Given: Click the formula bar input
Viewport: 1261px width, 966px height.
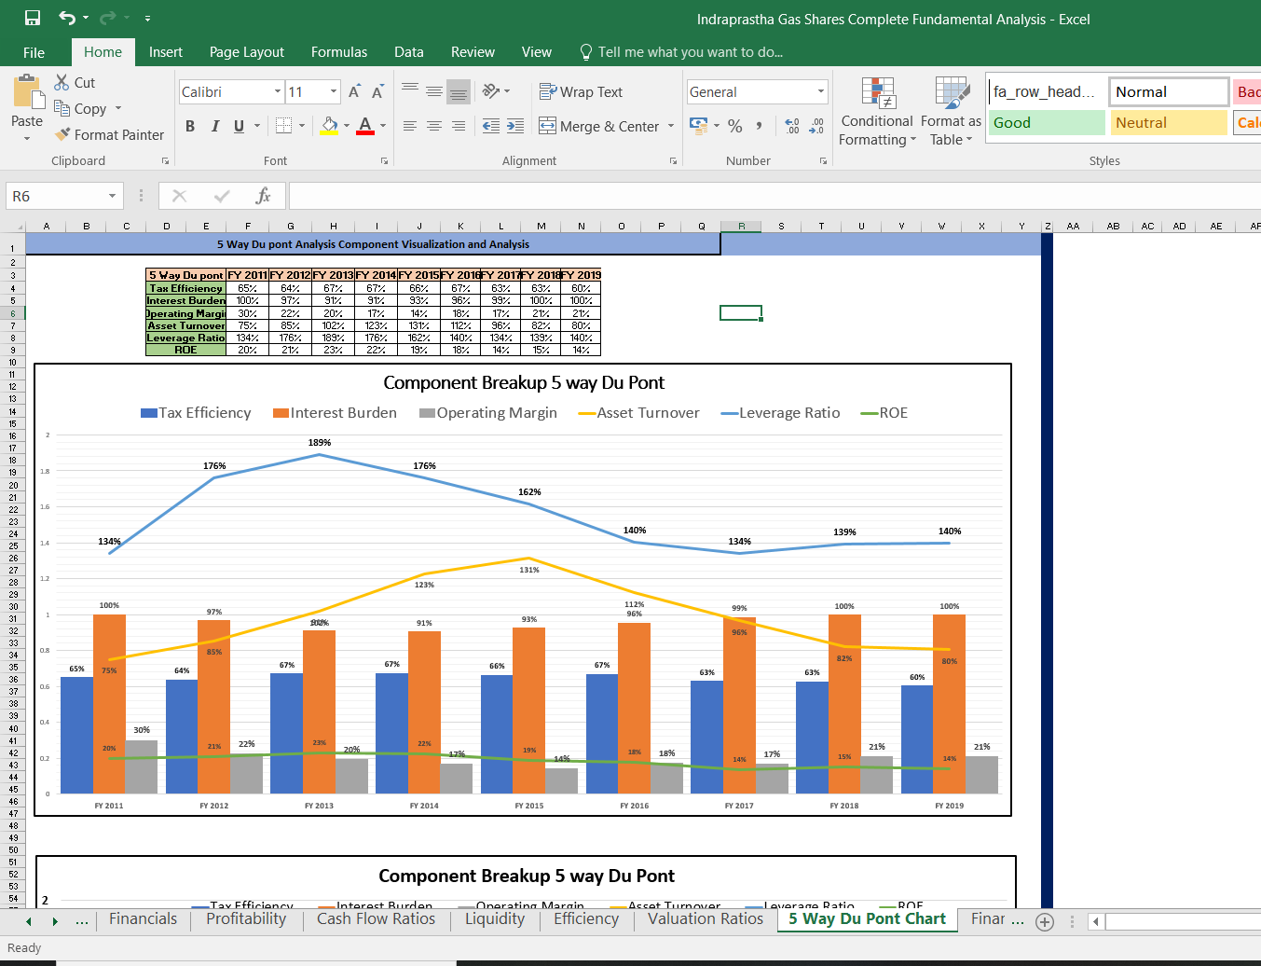Looking at the screenshot, I should coord(774,196).
